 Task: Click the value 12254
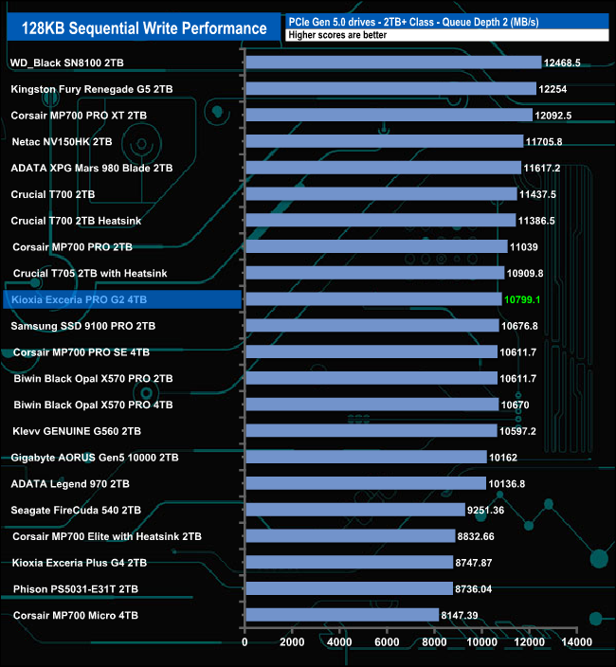point(553,89)
